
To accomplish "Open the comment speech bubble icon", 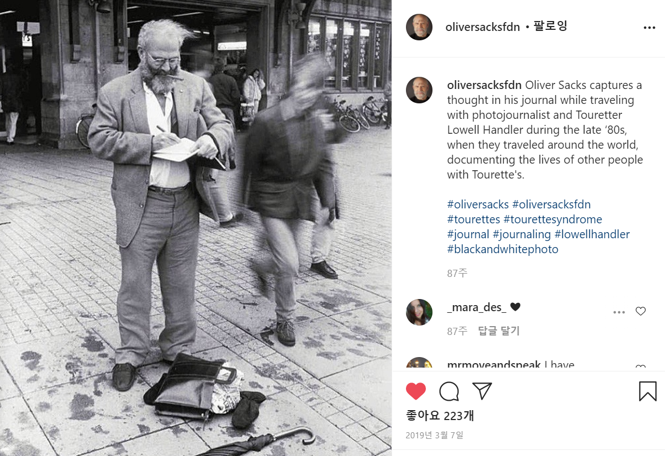I will pos(449,391).
